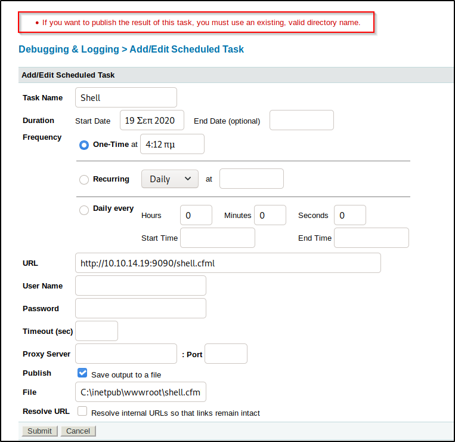Click the User Name field

point(141,286)
